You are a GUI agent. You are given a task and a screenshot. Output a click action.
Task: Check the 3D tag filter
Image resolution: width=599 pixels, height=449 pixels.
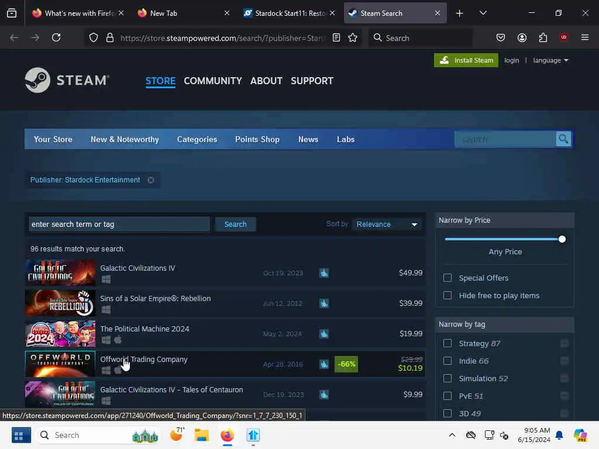pyautogui.click(x=447, y=413)
